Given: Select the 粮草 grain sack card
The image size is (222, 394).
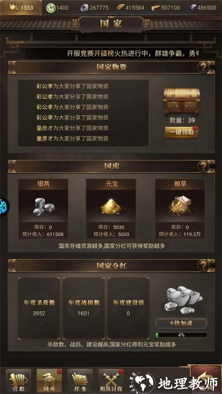Looking at the screenshot, I should point(180,209).
